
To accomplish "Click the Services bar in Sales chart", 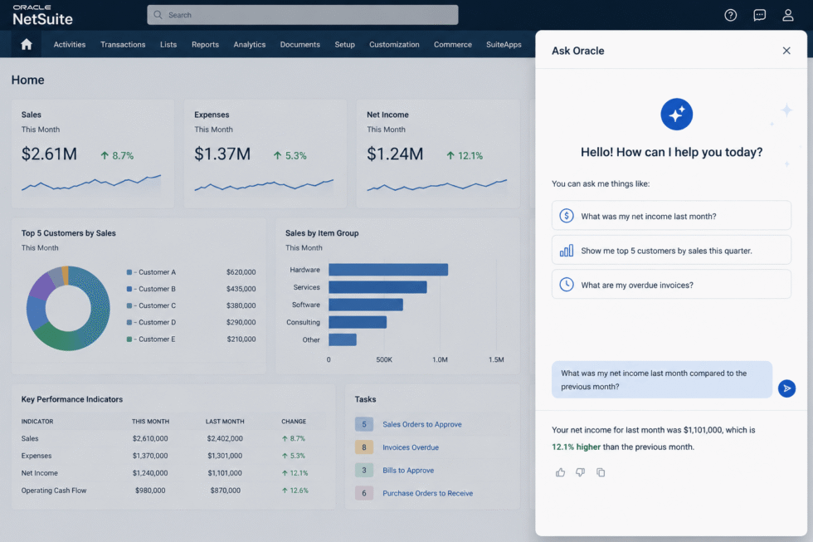I will 378,287.
